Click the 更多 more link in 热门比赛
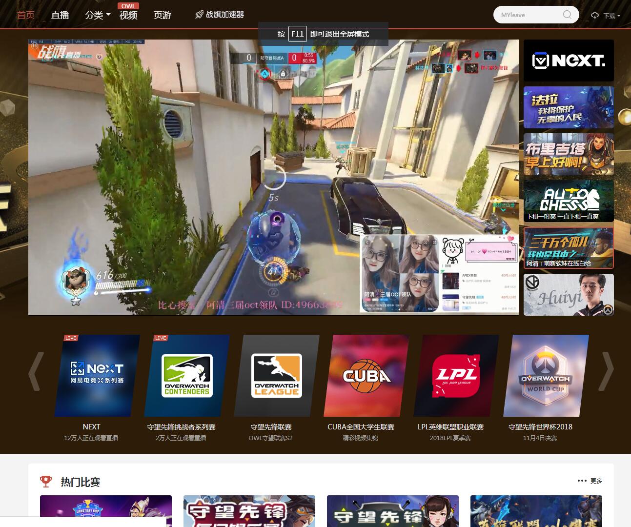The height and width of the screenshot is (527, 631). coord(590,481)
